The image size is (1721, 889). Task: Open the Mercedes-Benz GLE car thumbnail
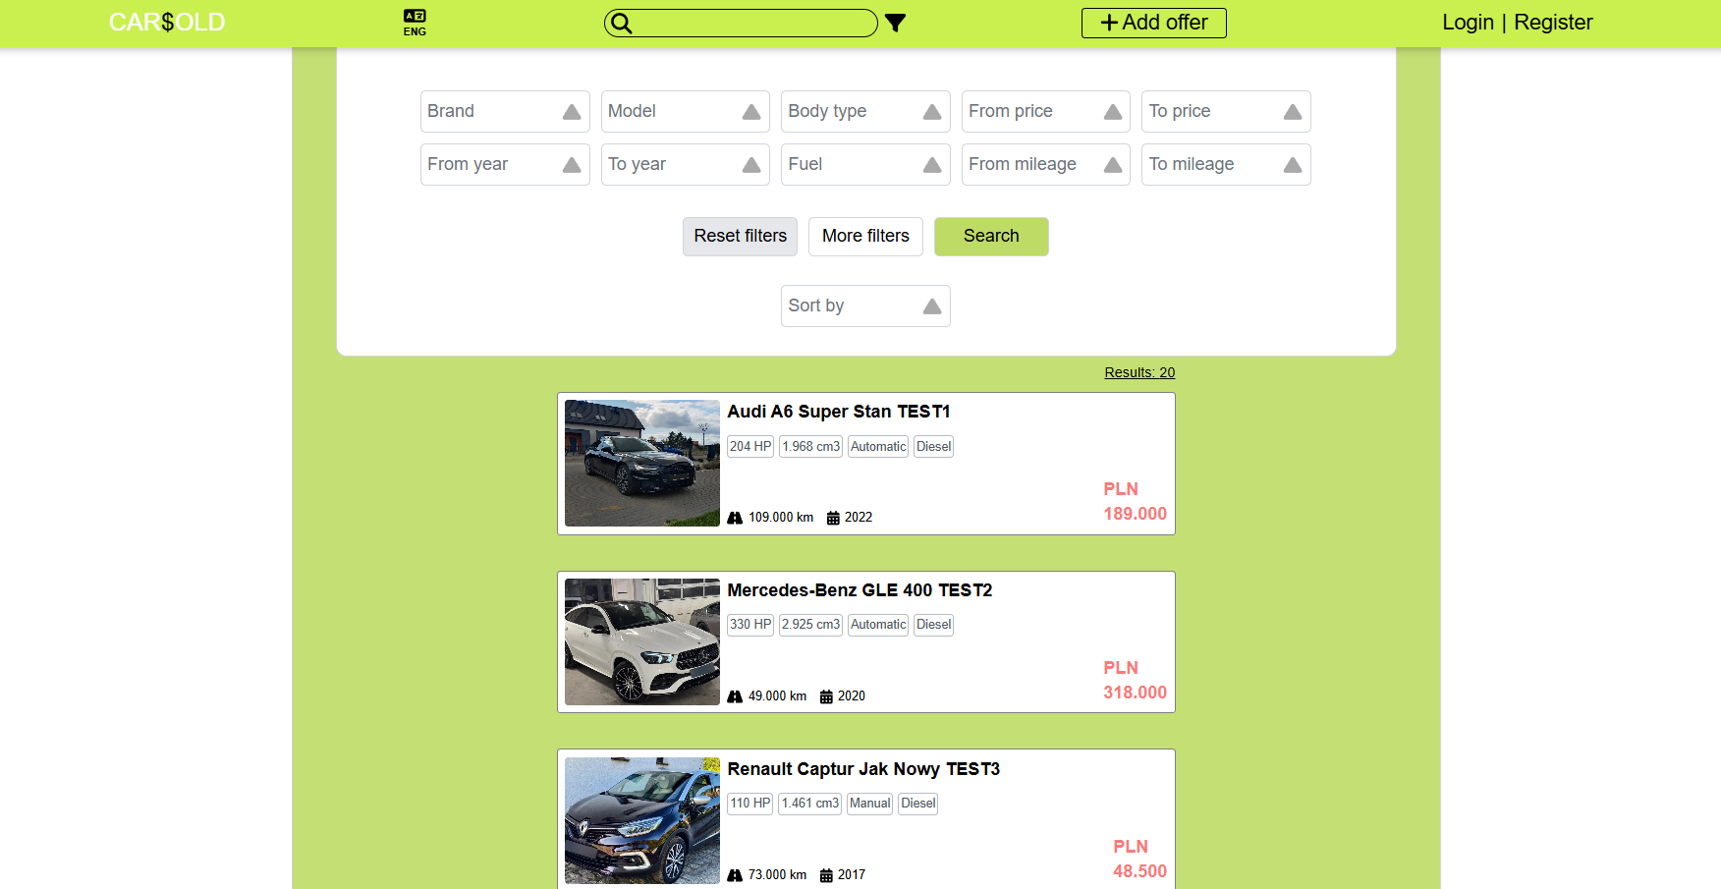click(x=642, y=641)
